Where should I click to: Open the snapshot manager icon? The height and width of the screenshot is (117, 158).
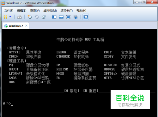click(44, 17)
